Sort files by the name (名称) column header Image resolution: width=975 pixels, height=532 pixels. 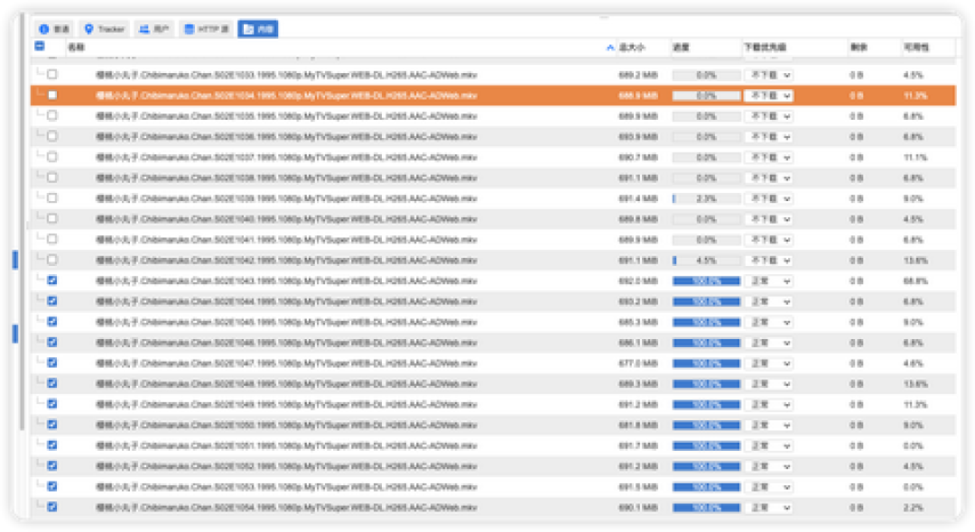[x=76, y=47]
